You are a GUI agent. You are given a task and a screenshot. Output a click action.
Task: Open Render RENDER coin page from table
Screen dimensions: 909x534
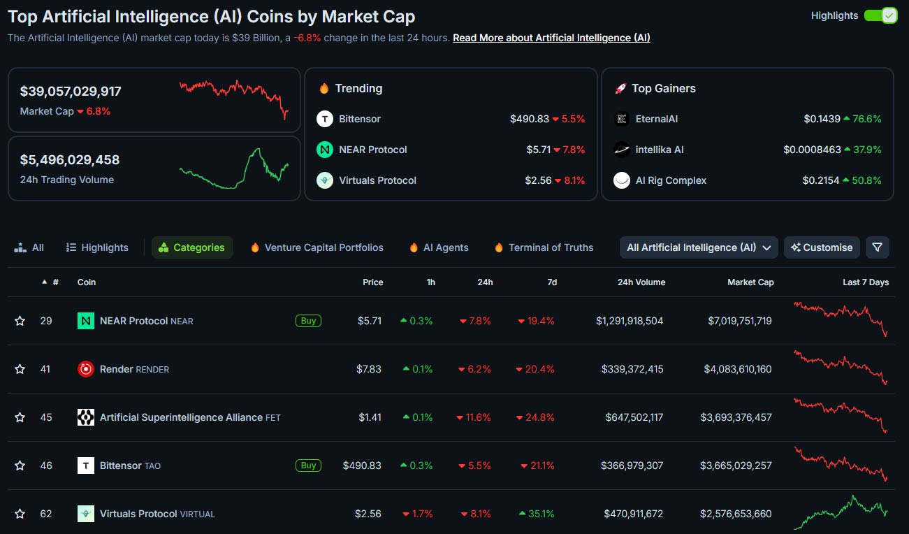(x=134, y=369)
